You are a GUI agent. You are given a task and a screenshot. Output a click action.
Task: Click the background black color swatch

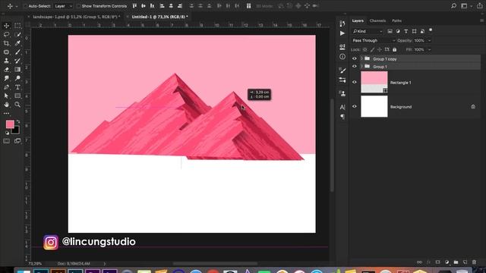[x=16, y=130]
